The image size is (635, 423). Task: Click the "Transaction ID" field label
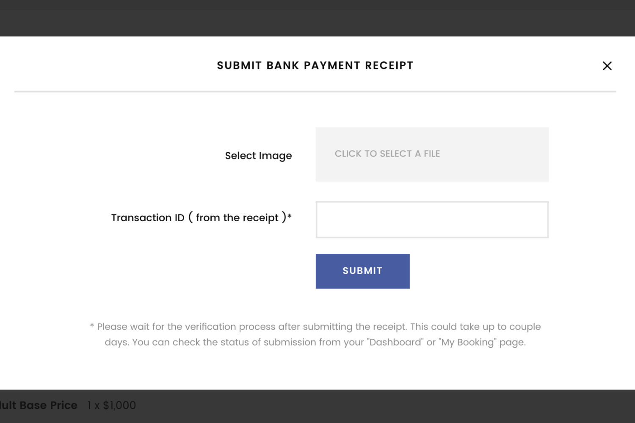tap(148, 218)
